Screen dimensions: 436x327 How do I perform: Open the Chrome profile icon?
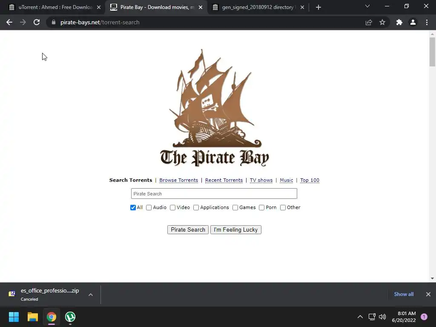tap(413, 22)
